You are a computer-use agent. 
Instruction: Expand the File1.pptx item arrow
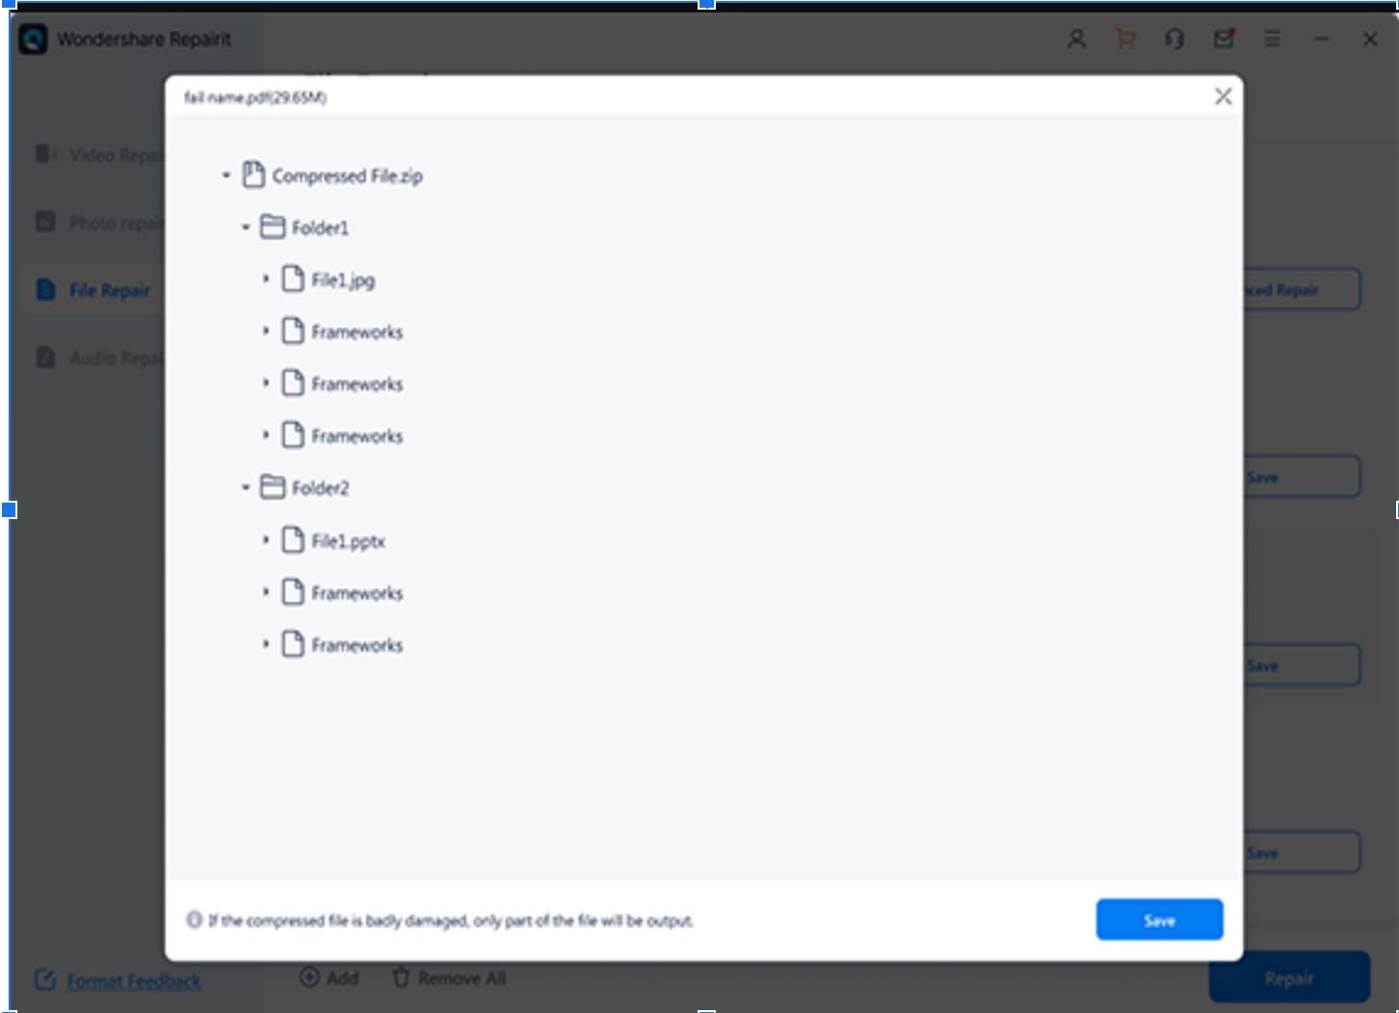pos(266,540)
